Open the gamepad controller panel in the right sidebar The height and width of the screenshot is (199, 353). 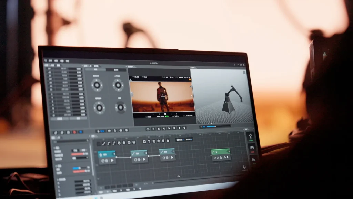252,148
